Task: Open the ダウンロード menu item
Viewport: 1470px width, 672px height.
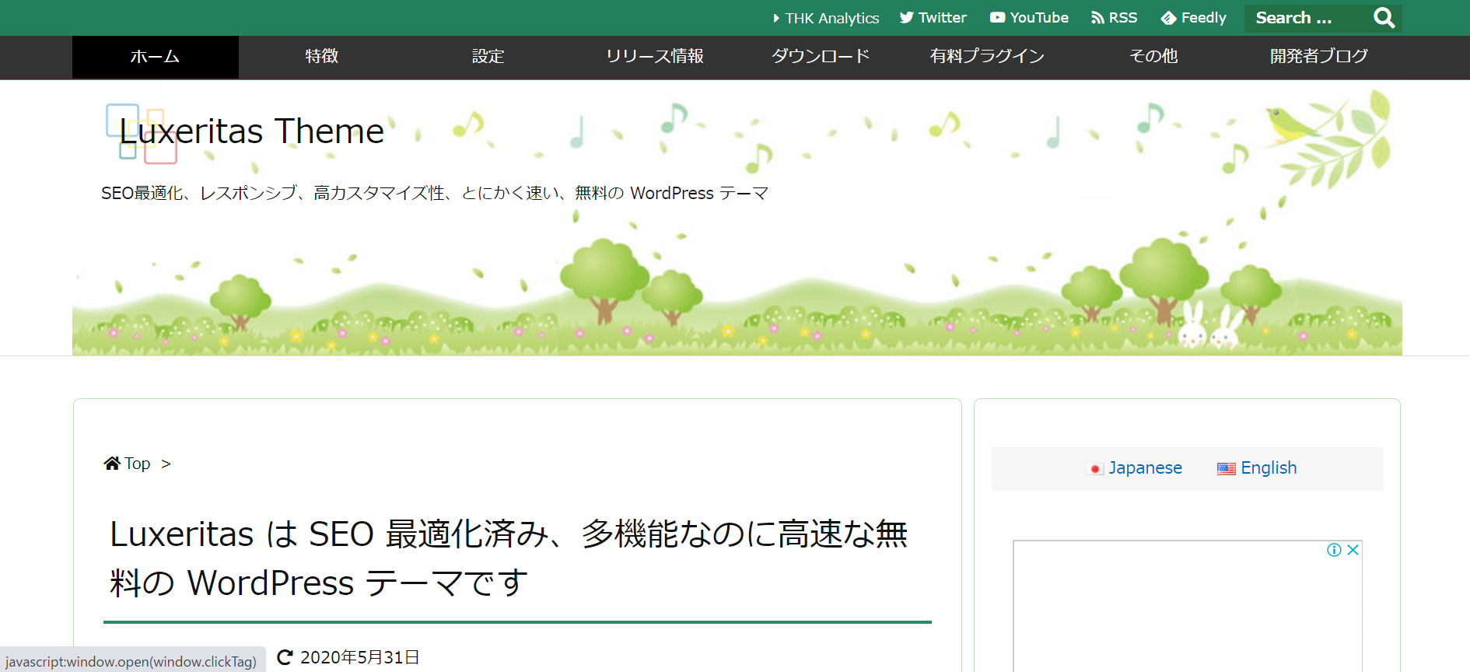Action: (821, 57)
